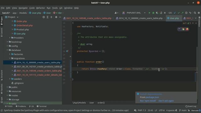201x113 pixels.
Task: Open the Problems tool window
Action: tap(21, 106)
